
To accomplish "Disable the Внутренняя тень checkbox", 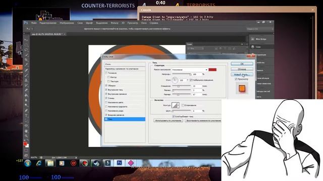I will coord(106,89).
